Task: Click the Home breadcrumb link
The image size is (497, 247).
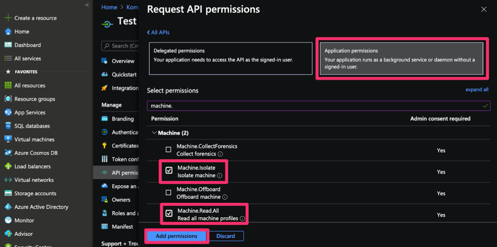Action: [x=109, y=7]
